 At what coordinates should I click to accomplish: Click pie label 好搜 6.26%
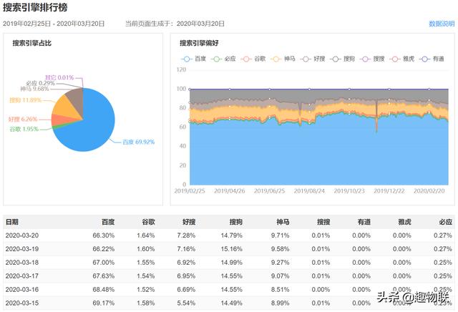pos(23,120)
